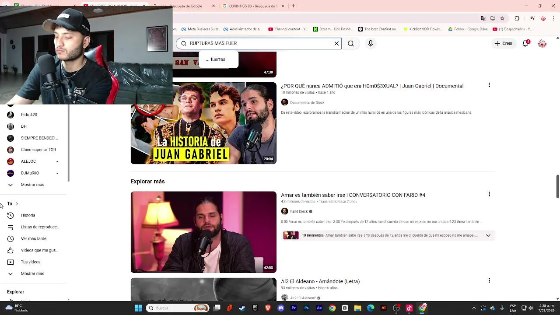560x315 pixels.
Task: Show hidden system tray icons
Action: pos(474,308)
